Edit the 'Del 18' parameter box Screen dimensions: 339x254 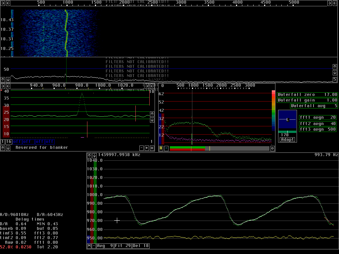coord(141,246)
